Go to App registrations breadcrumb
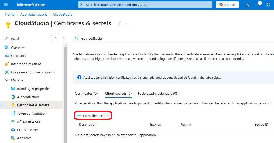This screenshot has width=274, height=143. coord(34,14)
